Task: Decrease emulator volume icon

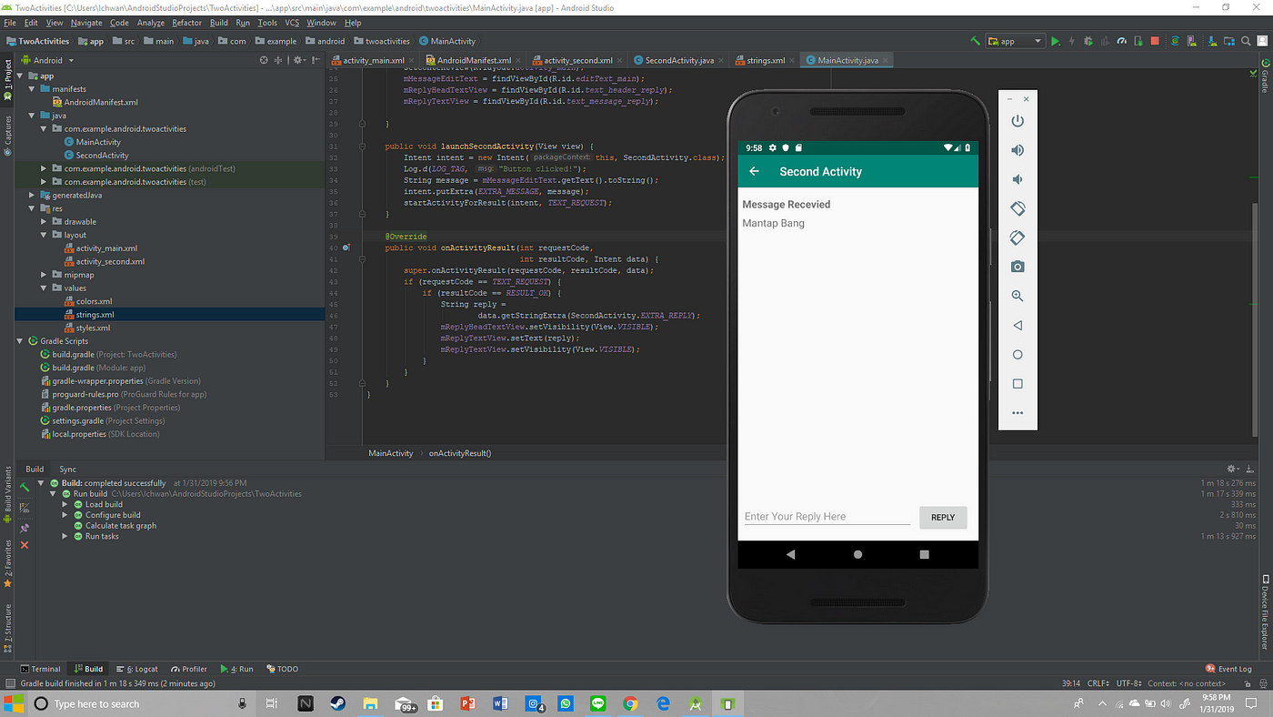Action: click(1017, 179)
